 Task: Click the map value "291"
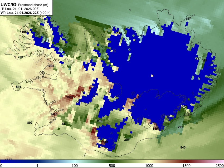[180, 127]
